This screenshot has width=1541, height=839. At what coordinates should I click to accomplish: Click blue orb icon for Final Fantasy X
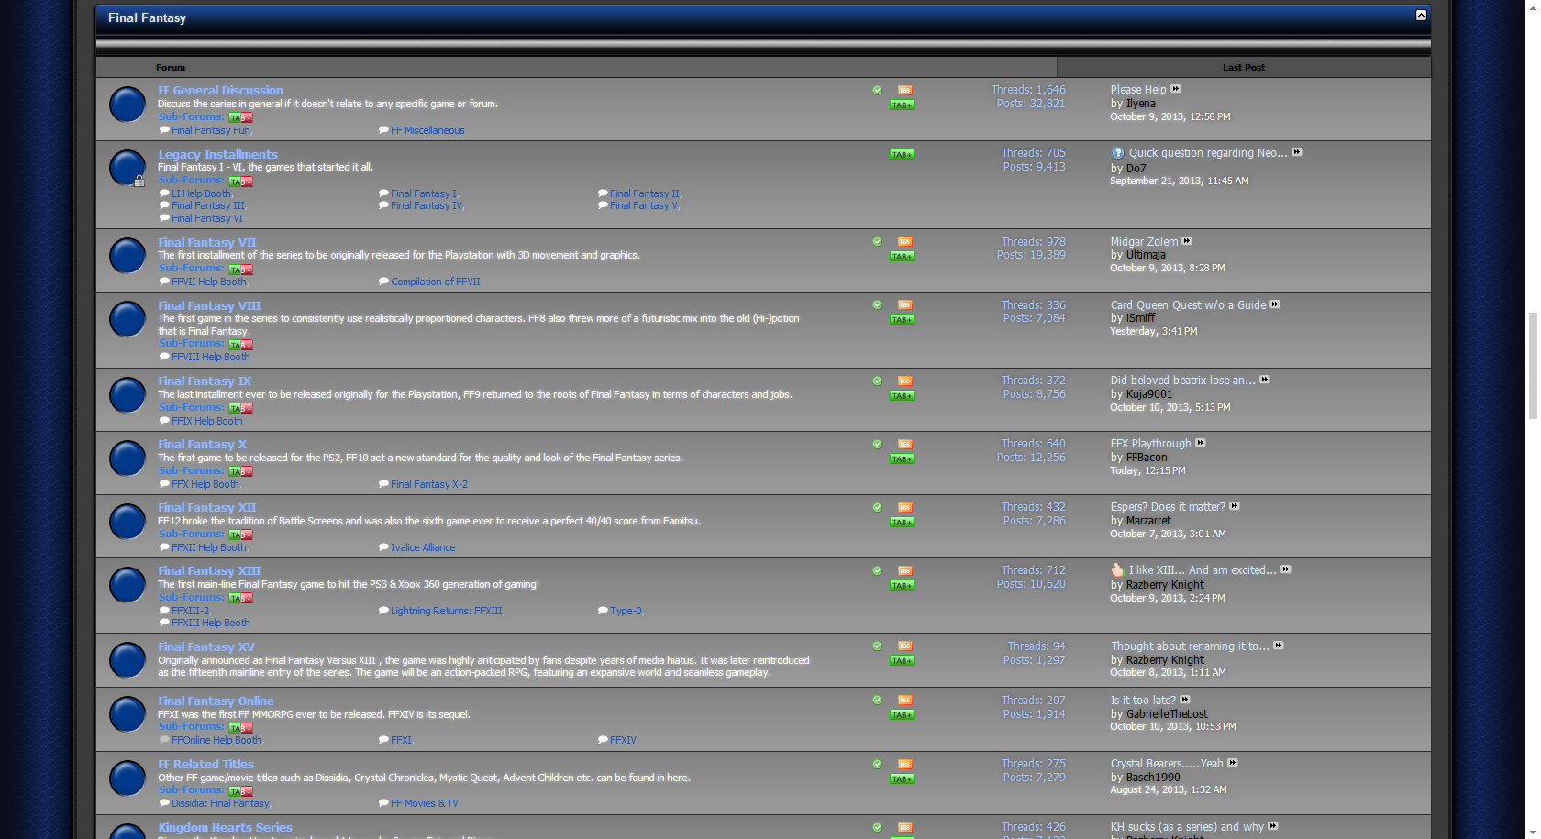127,458
